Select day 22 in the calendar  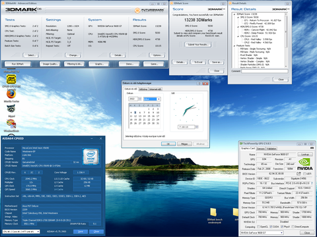[x=149, y=120]
